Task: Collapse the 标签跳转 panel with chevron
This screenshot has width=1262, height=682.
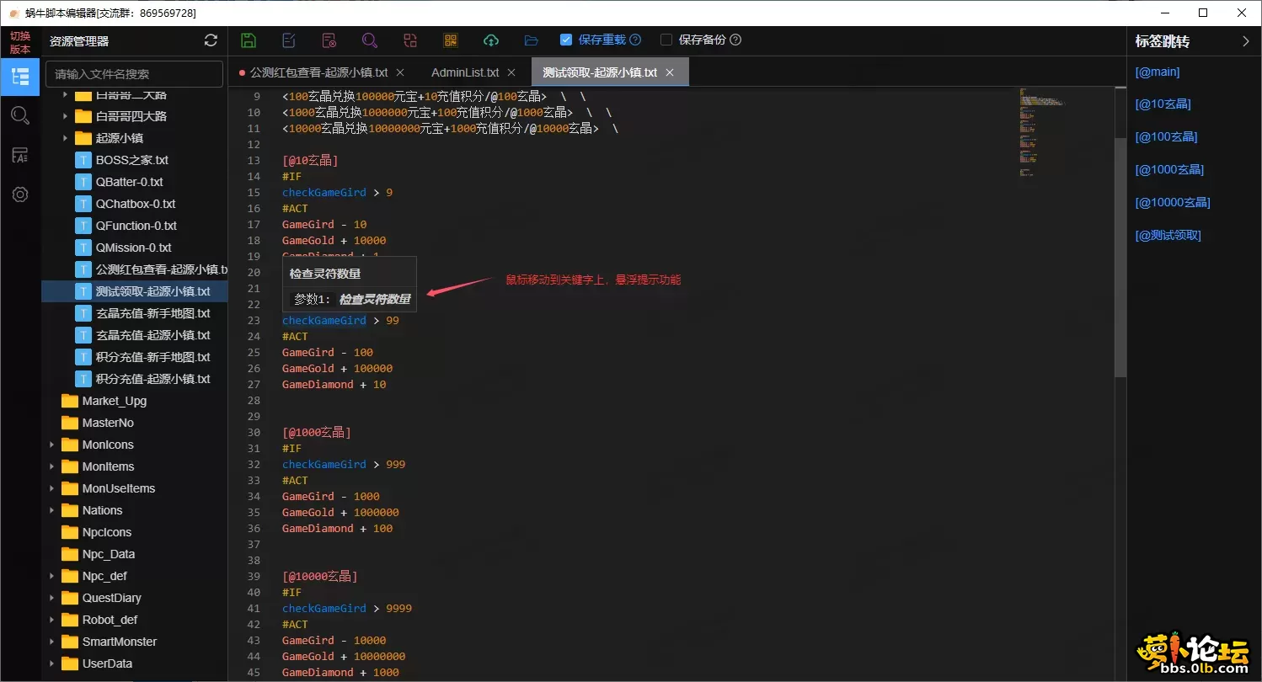Action: click(1246, 40)
